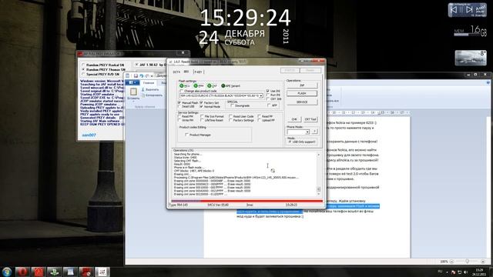Viewport: 493px width, 277px height.
Task: Click the FLASH button in JAF
Action: [302, 93]
